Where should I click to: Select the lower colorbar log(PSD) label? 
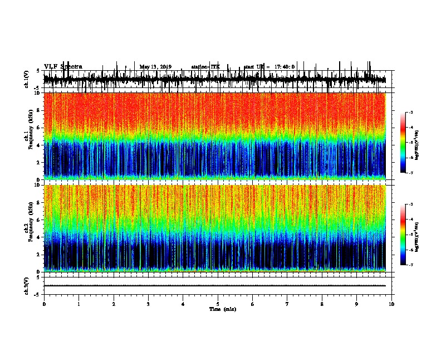pyautogui.click(x=416, y=237)
